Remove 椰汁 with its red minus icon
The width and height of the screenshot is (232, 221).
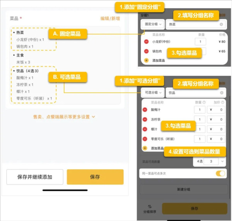tap(145, 129)
